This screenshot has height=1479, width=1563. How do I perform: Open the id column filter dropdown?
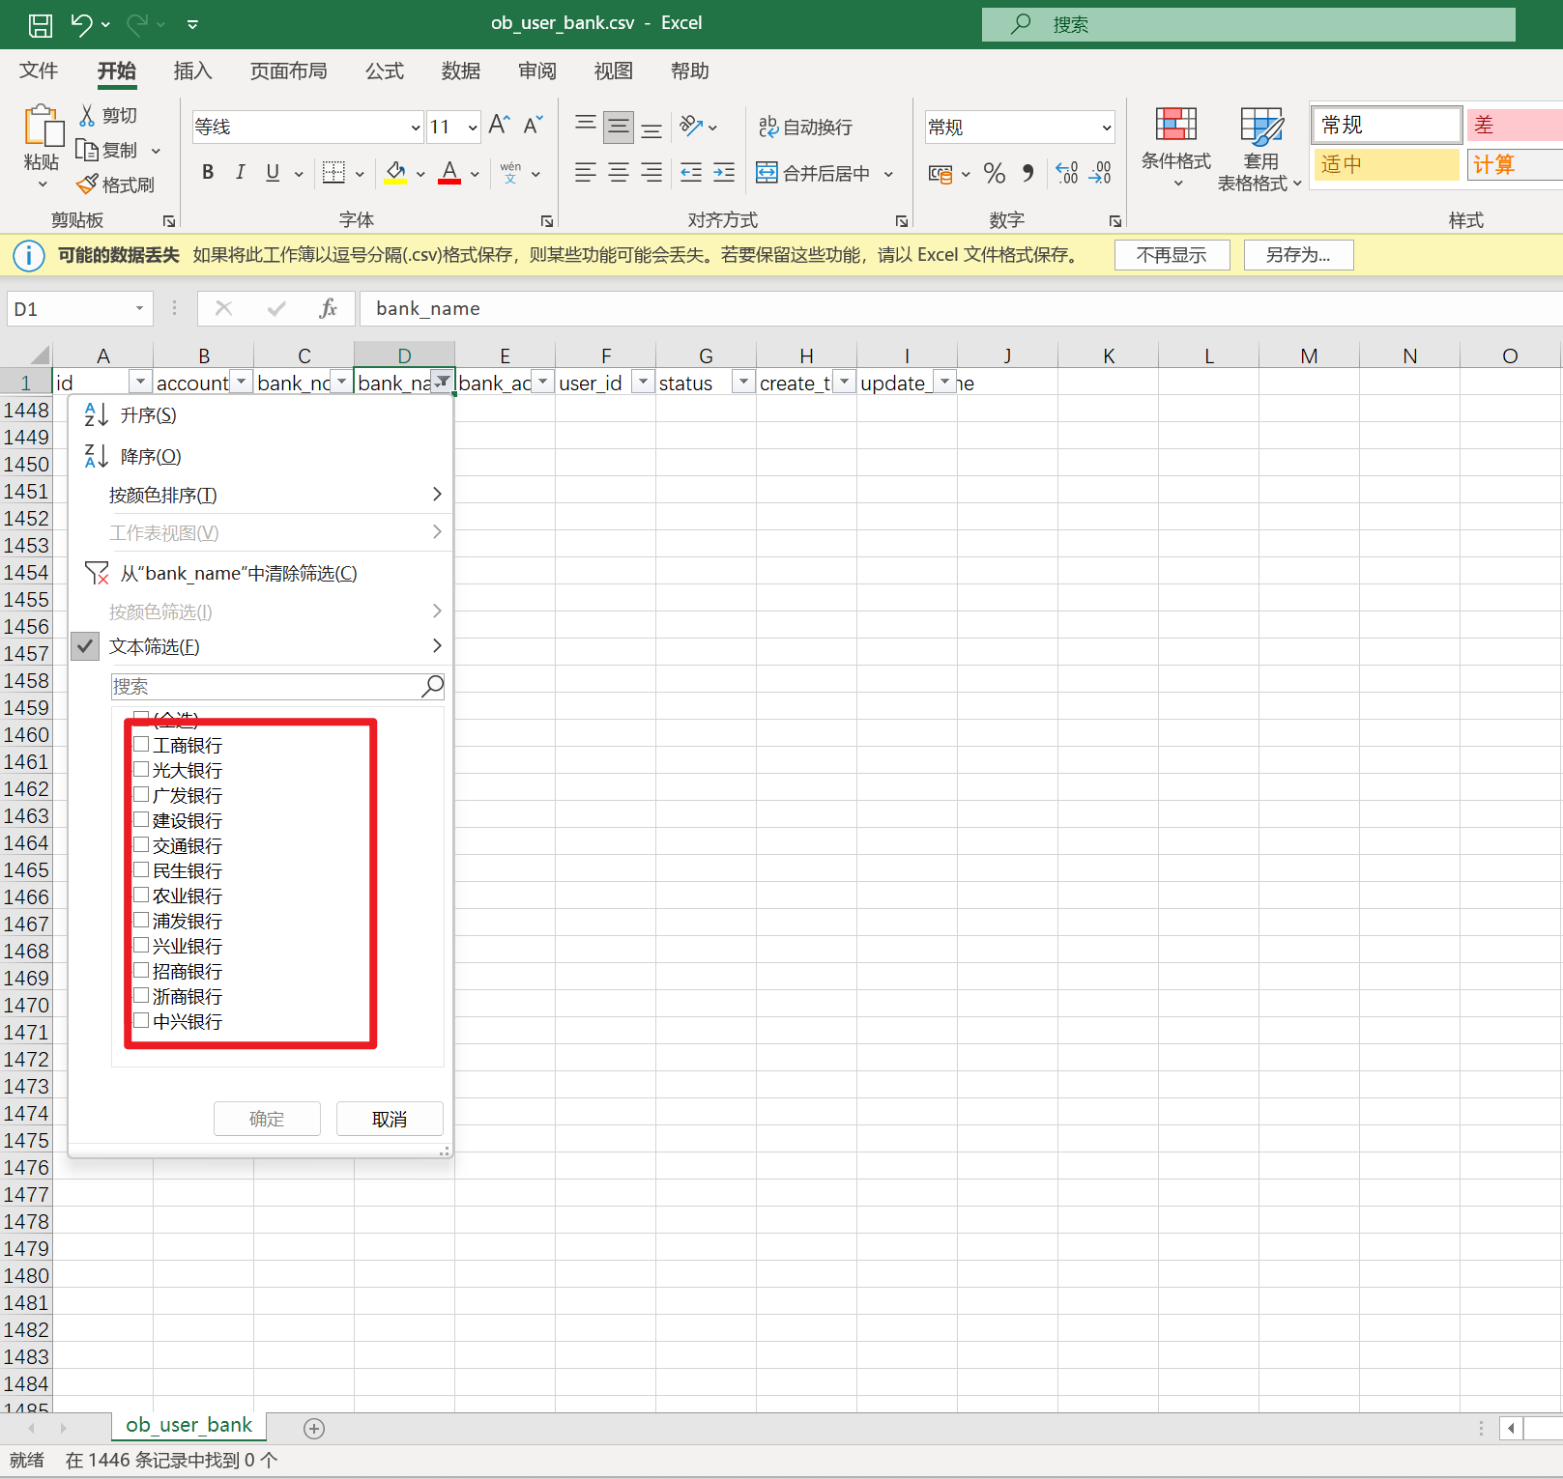point(140,383)
